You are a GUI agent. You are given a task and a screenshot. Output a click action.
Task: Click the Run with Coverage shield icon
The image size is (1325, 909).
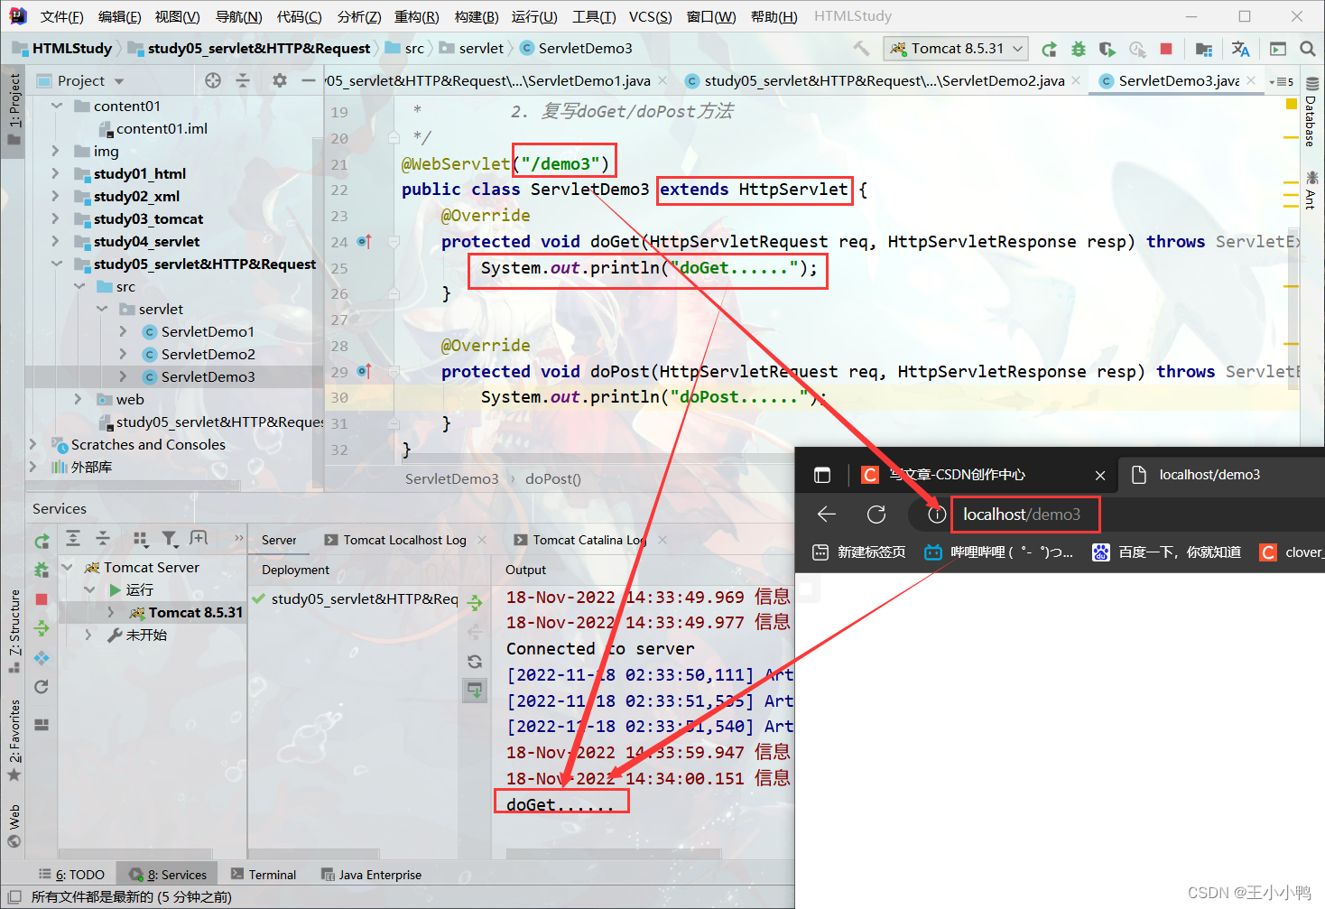(1107, 48)
